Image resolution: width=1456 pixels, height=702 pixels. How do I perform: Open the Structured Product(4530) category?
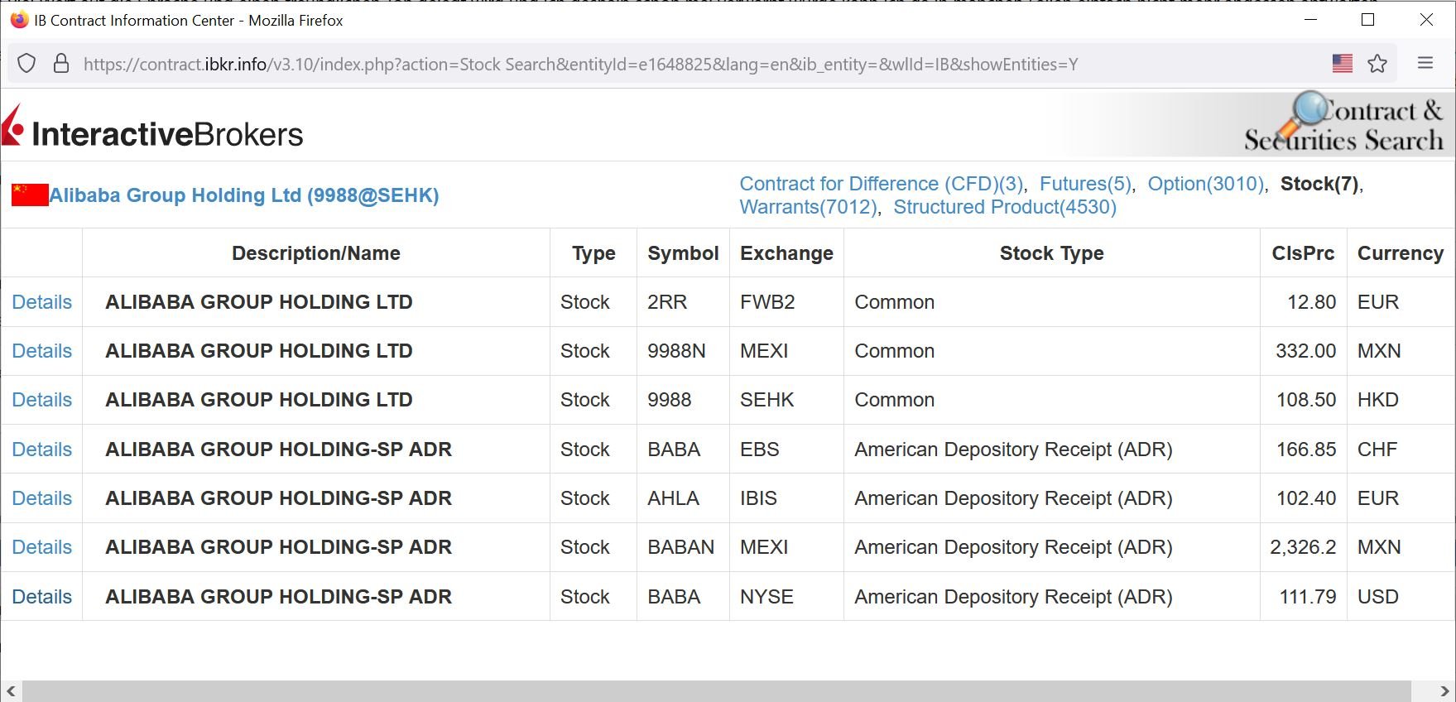pyautogui.click(x=1005, y=207)
